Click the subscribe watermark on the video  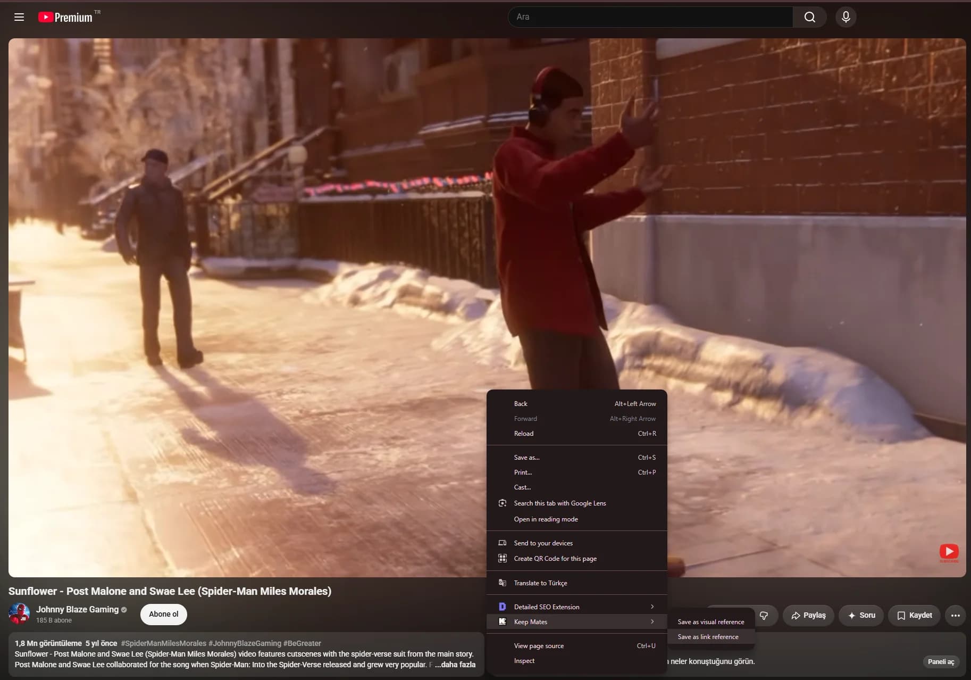[949, 552]
